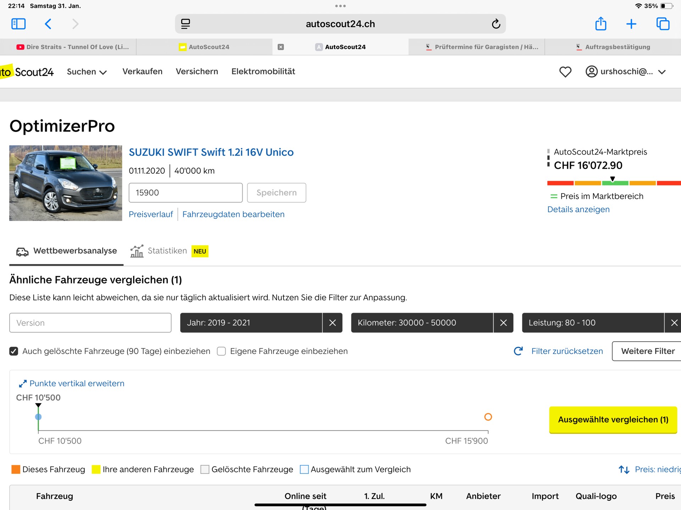Switch to the Statistiken tab

169,251
